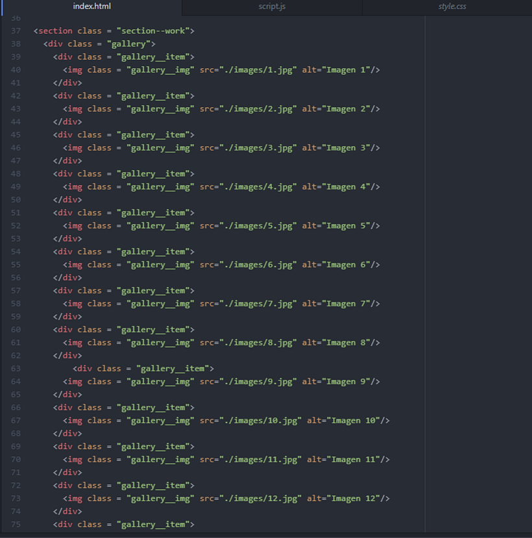This screenshot has width=532, height=538.
Task: Click alt text "Imagen 6"
Action: (346, 265)
